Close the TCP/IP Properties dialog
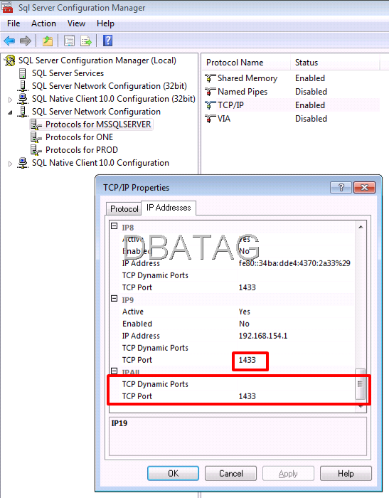The height and width of the screenshot is (498, 389). (x=364, y=187)
